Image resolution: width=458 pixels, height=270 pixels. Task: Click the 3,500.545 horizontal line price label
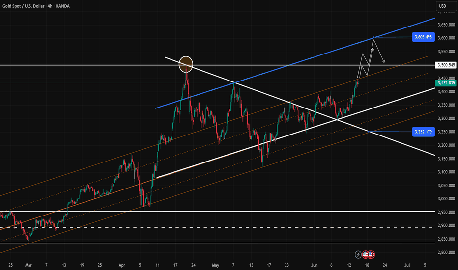click(445, 65)
